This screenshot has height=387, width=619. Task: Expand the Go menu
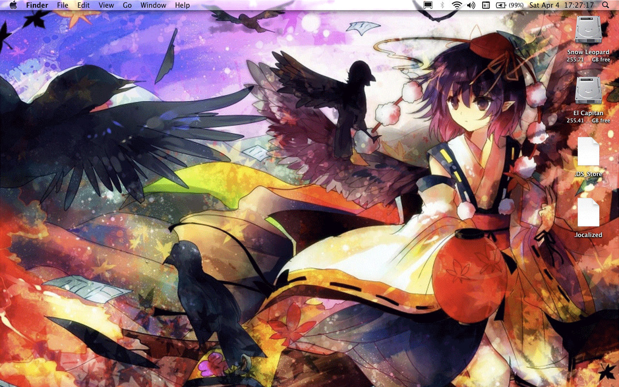click(127, 5)
